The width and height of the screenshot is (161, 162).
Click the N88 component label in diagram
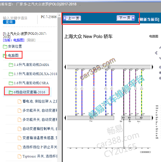point(121,121)
